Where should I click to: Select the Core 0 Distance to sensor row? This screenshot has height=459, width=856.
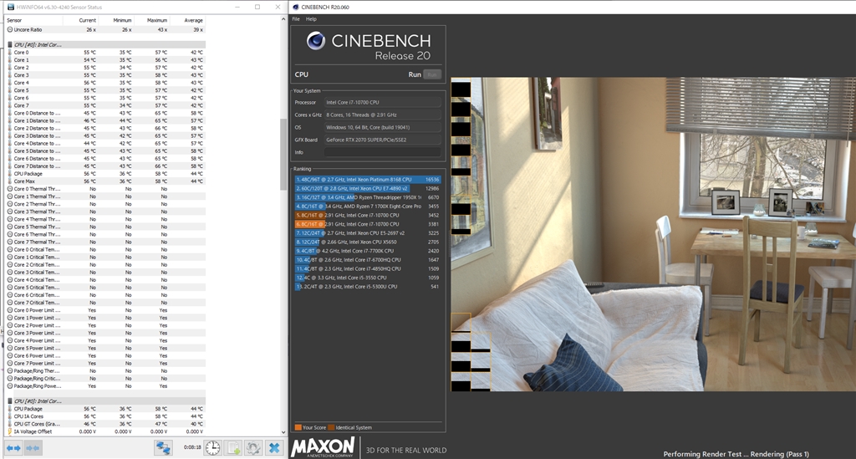click(x=106, y=113)
